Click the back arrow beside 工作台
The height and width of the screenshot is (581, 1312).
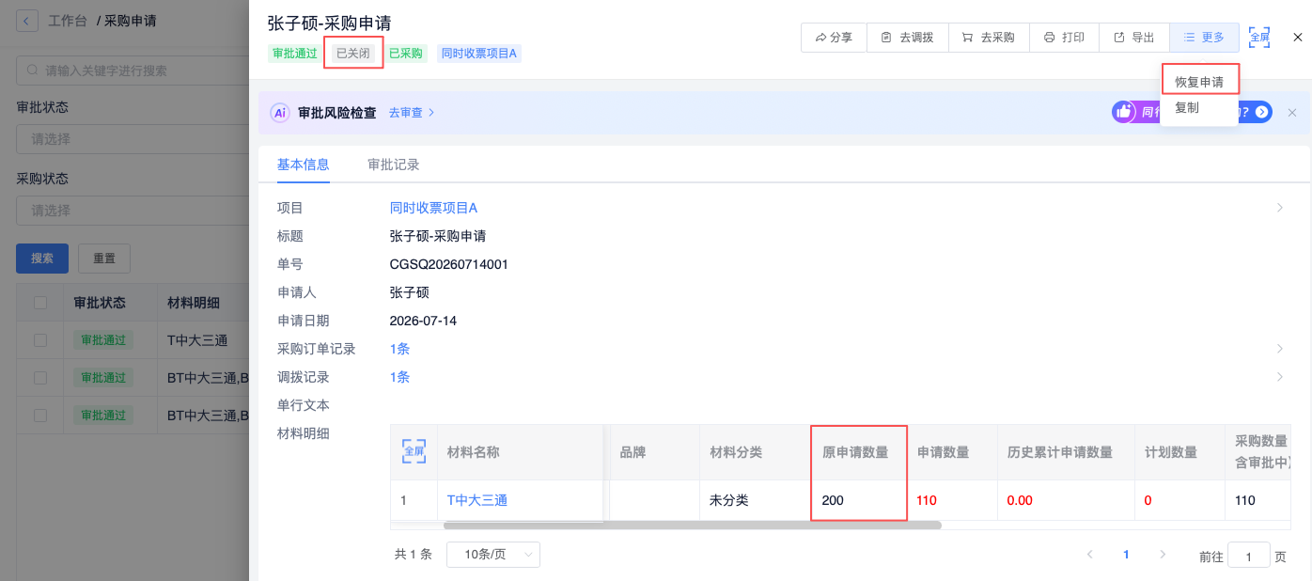pyautogui.click(x=27, y=19)
